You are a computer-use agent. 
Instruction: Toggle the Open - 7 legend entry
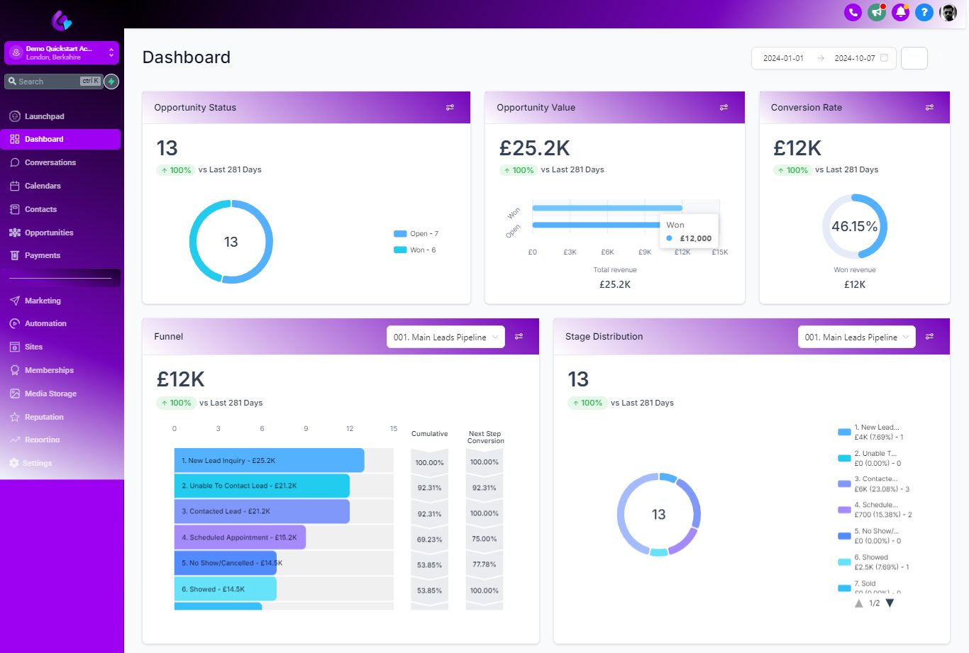point(416,234)
